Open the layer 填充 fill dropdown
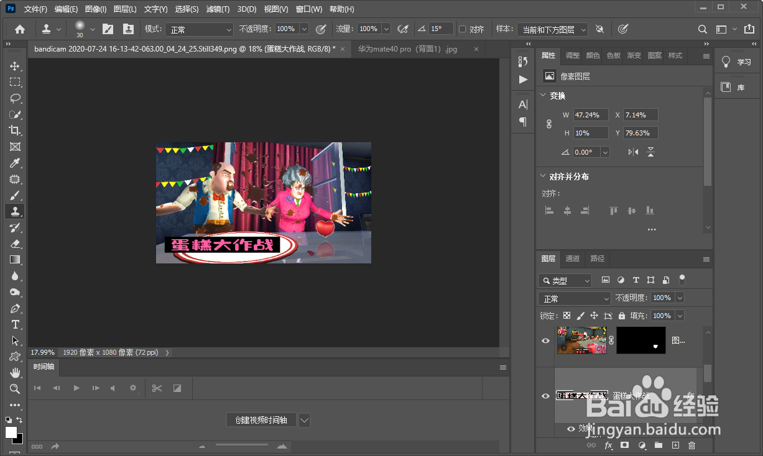This screenshot has height=456, width=763. (680, 316)
